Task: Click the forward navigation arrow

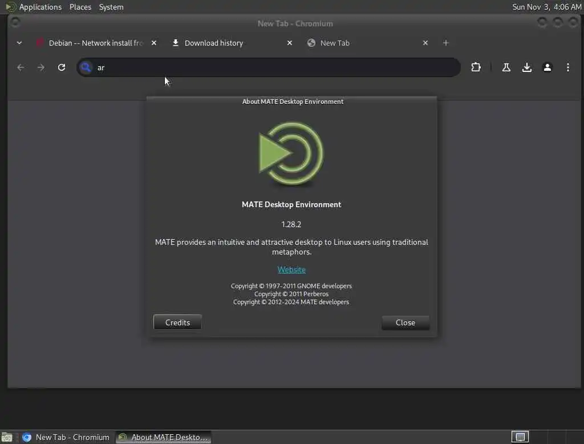Action: (41, 67)
